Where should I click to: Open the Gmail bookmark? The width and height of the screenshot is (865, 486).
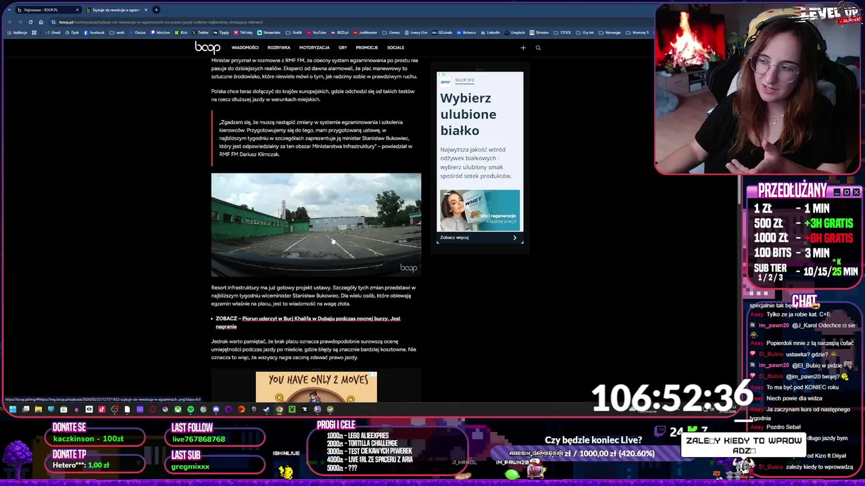[x=53, y=32]
